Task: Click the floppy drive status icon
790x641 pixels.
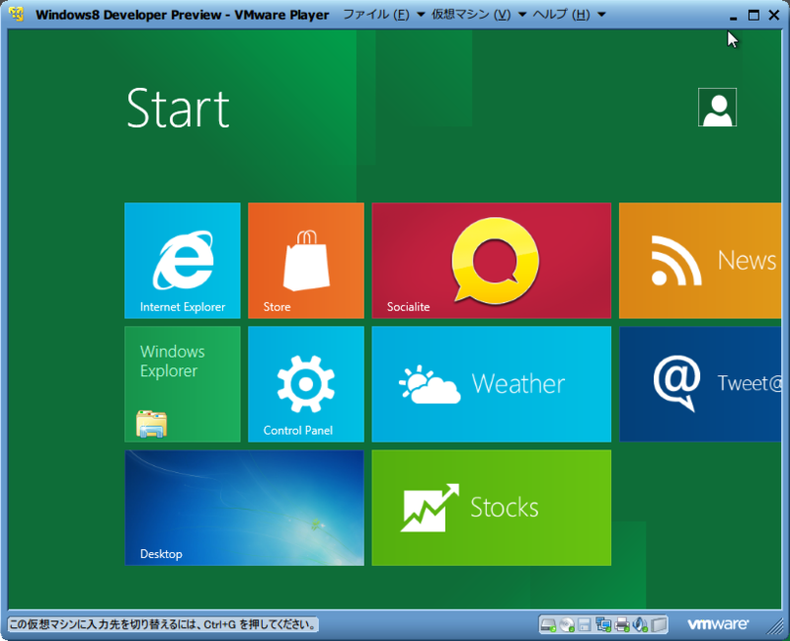Action: 585,625
